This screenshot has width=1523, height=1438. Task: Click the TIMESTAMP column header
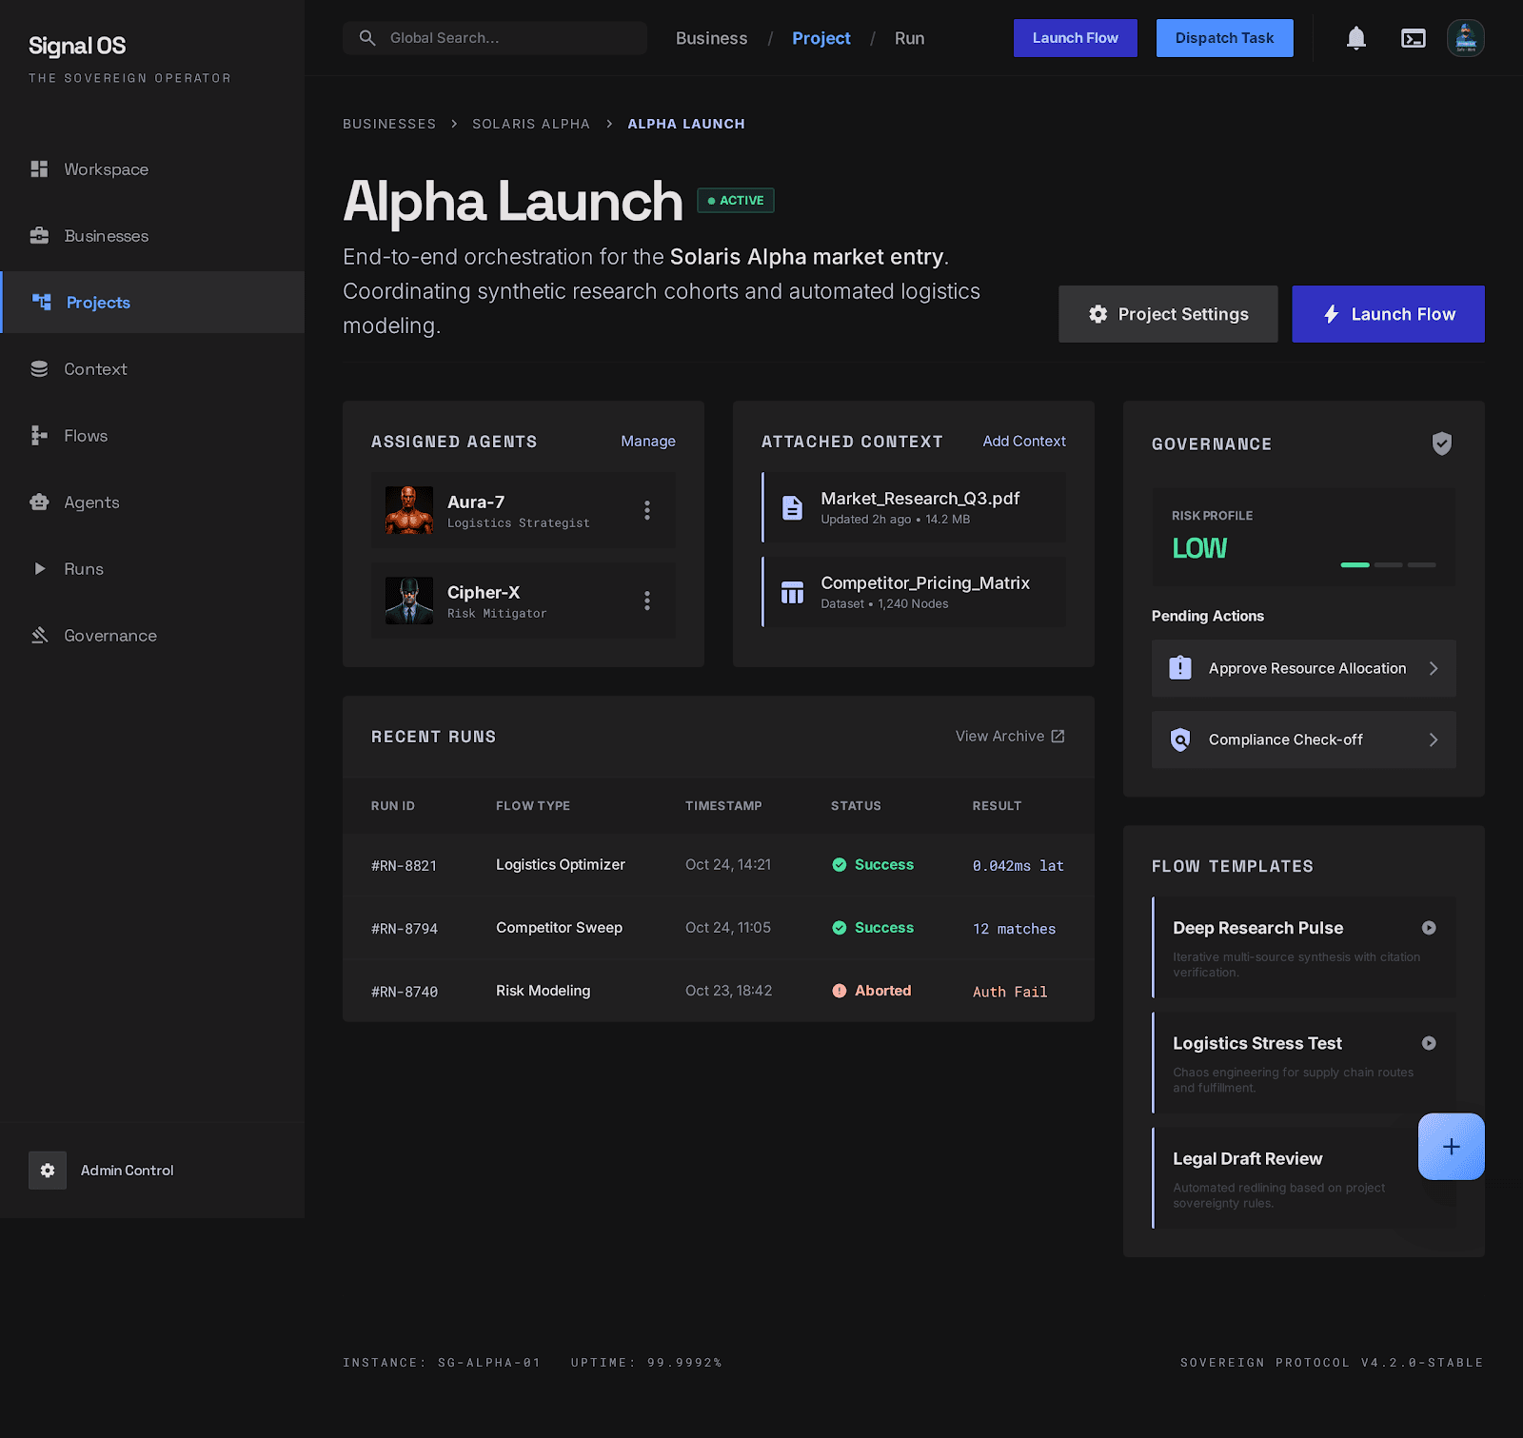tap(723, 805)
